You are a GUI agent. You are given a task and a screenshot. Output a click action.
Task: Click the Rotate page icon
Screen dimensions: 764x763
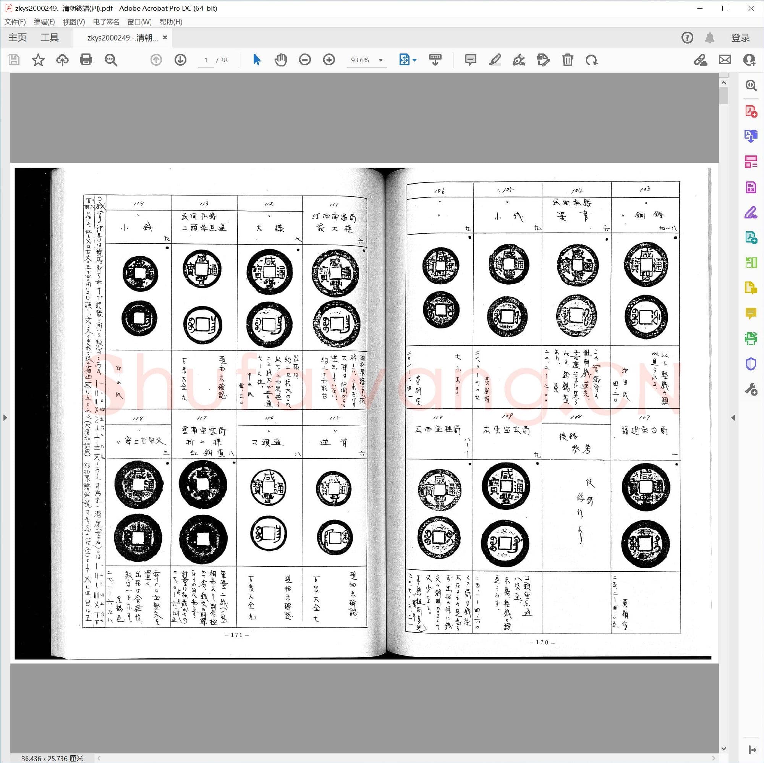[x=591, y=60]
